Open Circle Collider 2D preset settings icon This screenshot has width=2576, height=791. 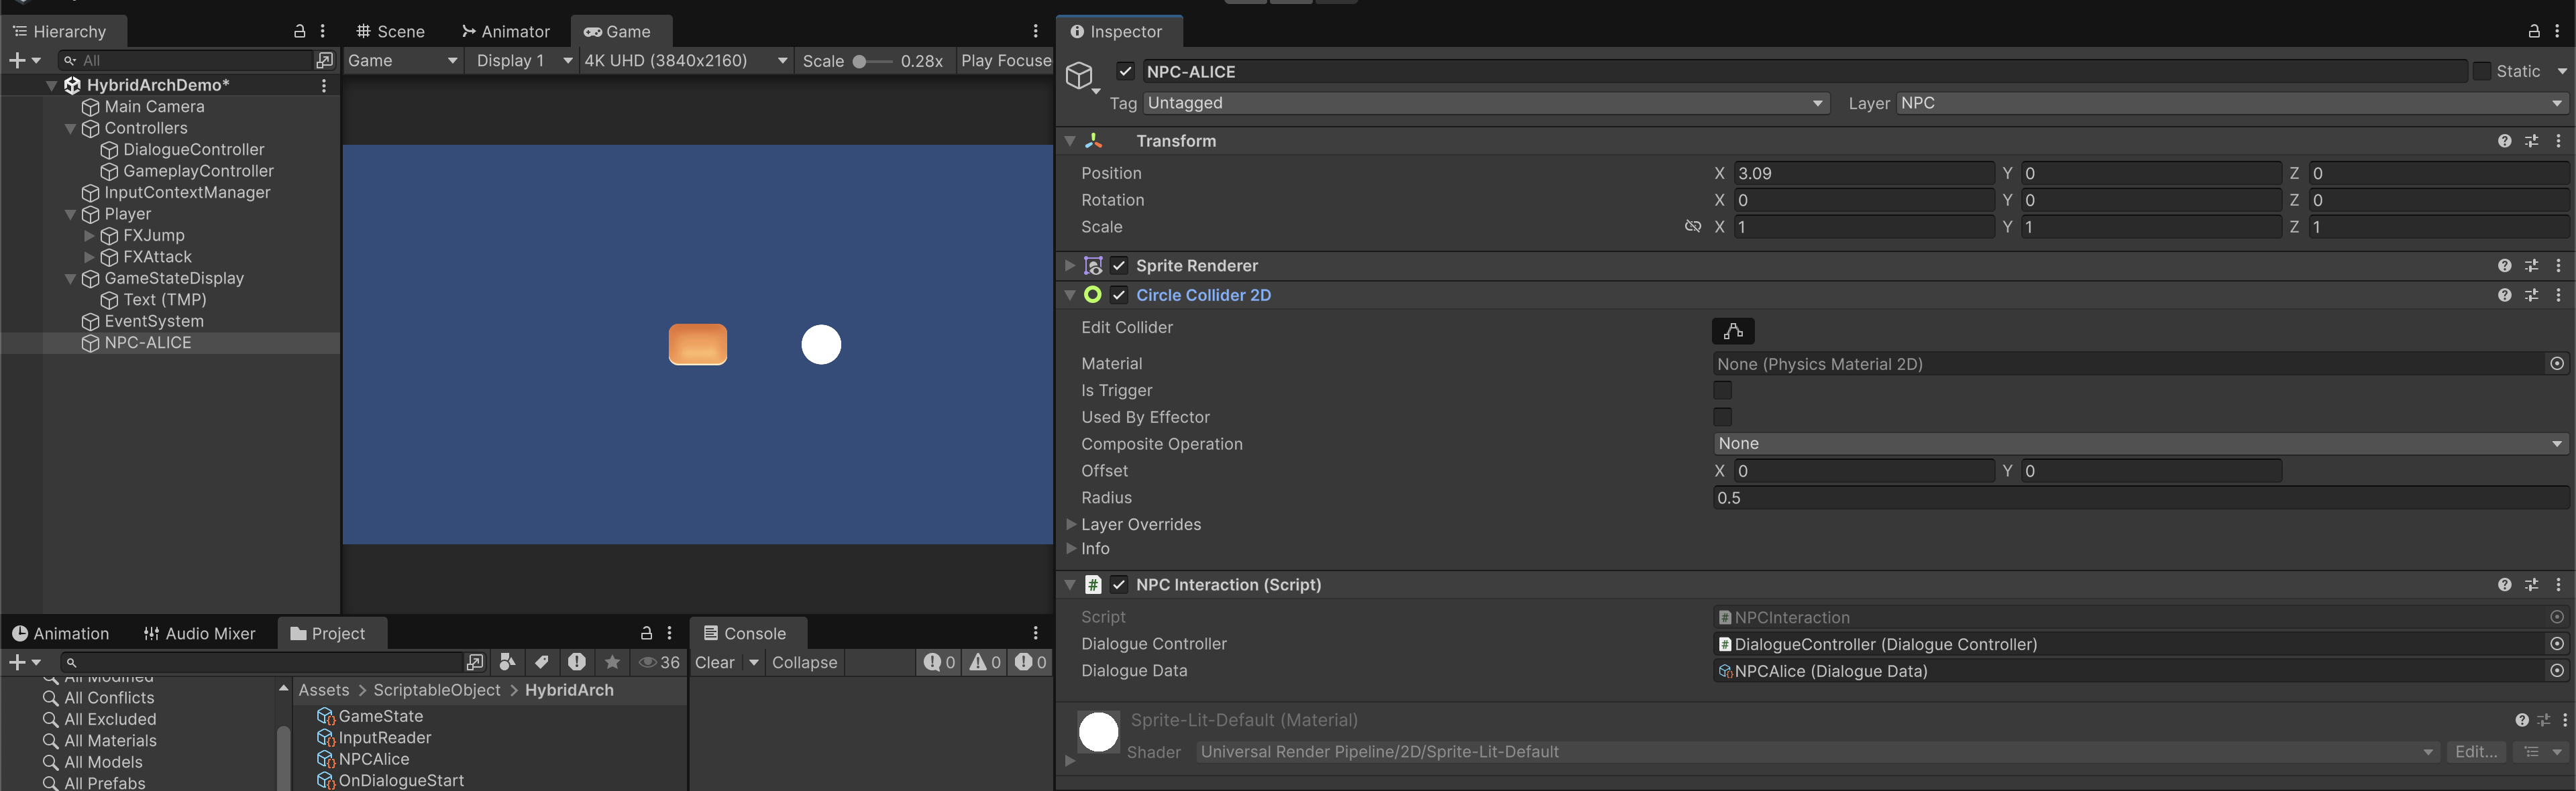click(x=2531, y=296)
